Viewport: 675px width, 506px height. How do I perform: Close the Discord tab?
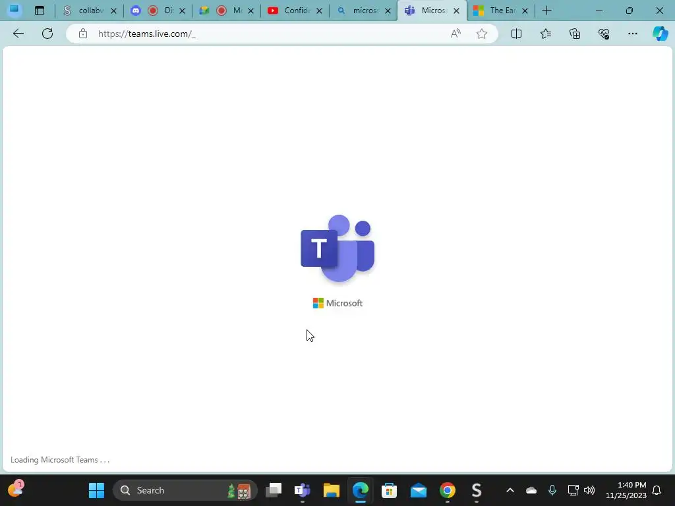pyautogui.click(x=182, y=11)
